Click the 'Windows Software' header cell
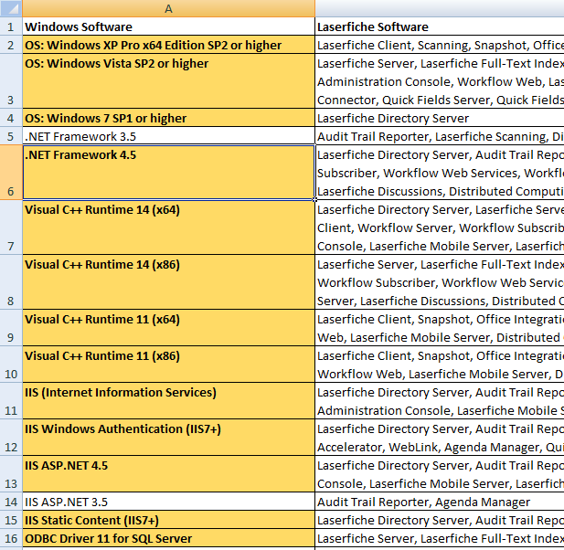This screenshot has width=564, height=550. [169, 26]
